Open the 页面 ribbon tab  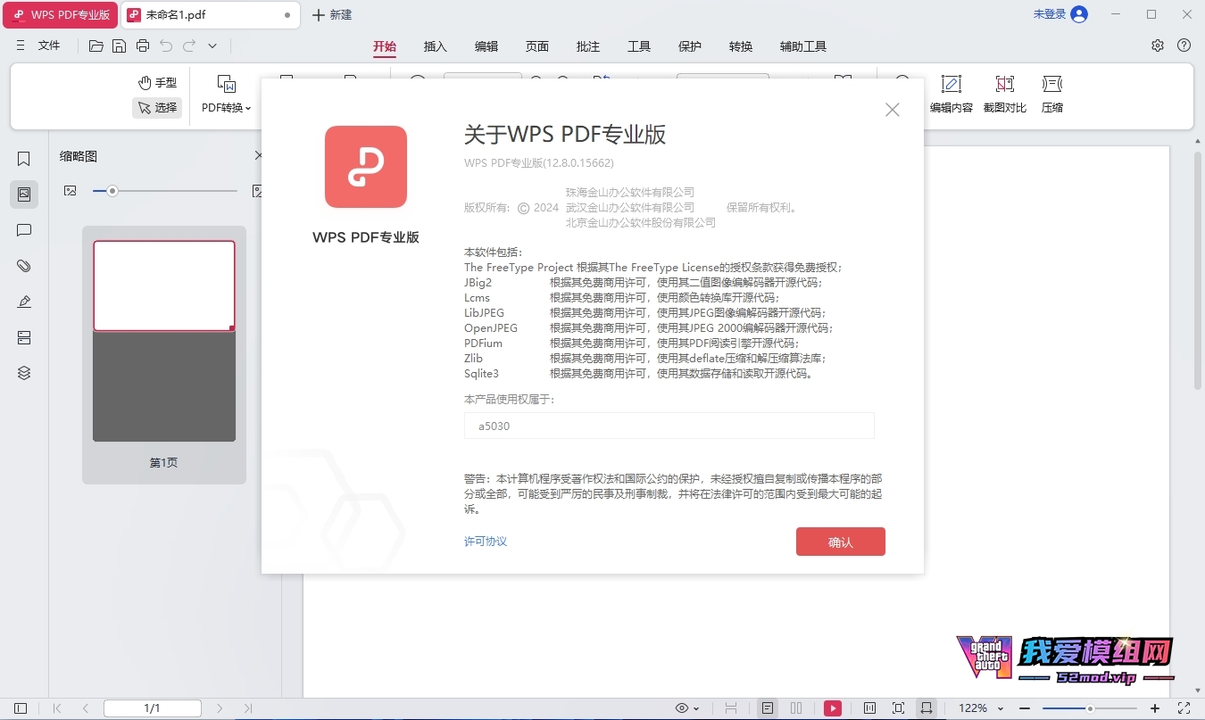537,46
